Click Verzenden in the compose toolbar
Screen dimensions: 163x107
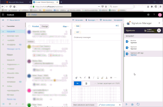coord(78,20)
